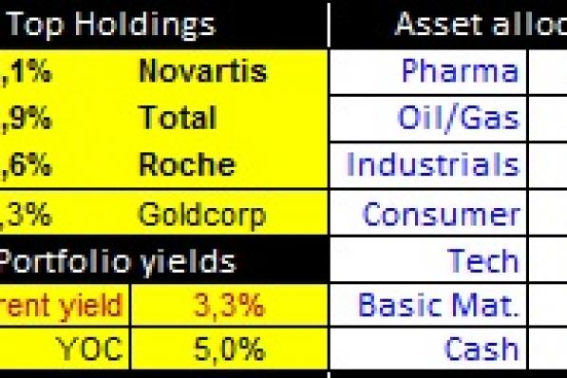Viewport: 567px width, 378px height.
Task: Select the Novartis percentage cell
Action: (x=26, y=71)
